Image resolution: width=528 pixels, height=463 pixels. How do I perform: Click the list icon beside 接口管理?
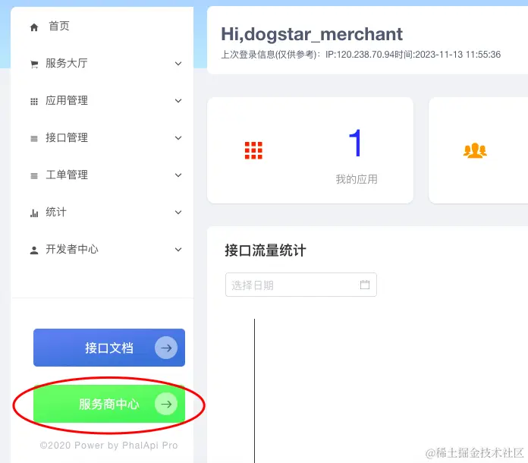pyautogui.click(x=34, y=138)
